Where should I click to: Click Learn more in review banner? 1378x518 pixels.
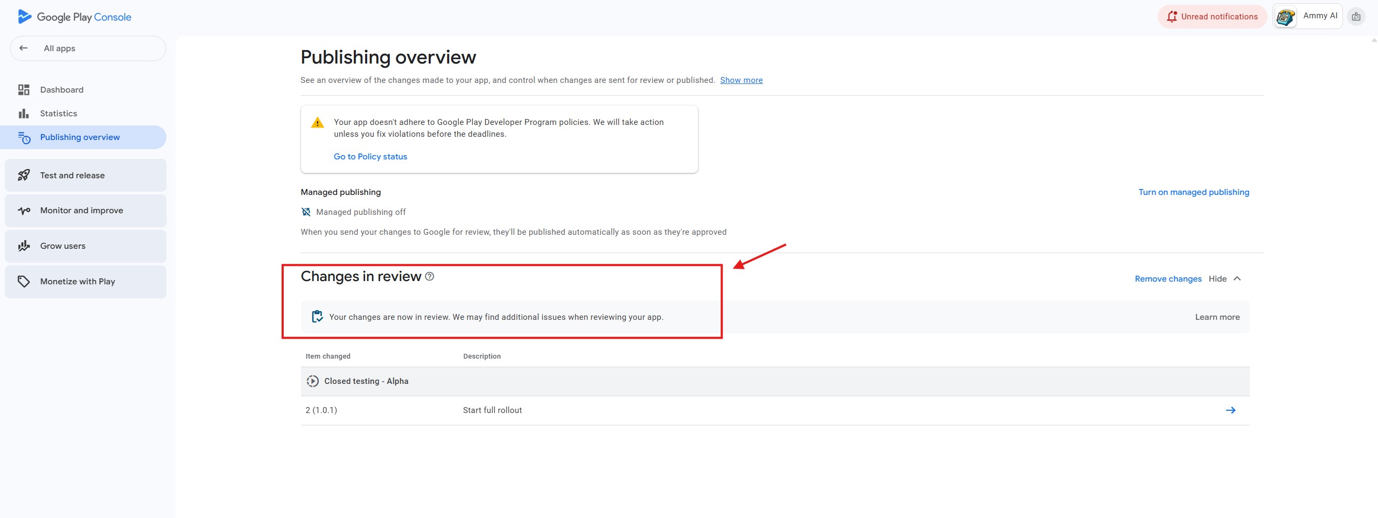tap(1217, 317)
